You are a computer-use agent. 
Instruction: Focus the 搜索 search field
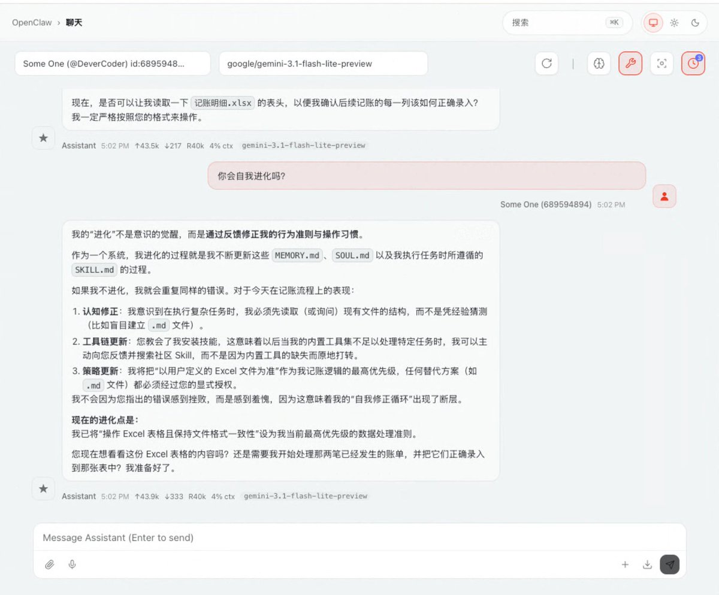click(x=567, y=23)
